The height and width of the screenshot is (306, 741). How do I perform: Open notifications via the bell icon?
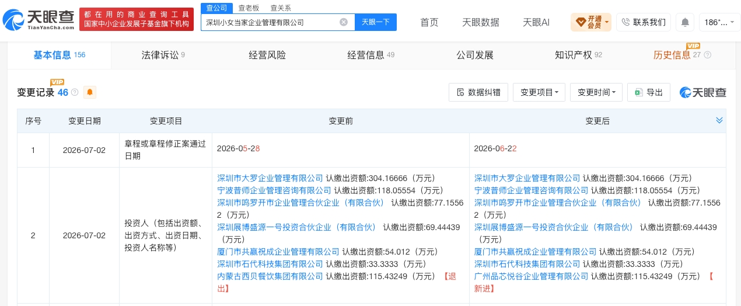685,22
